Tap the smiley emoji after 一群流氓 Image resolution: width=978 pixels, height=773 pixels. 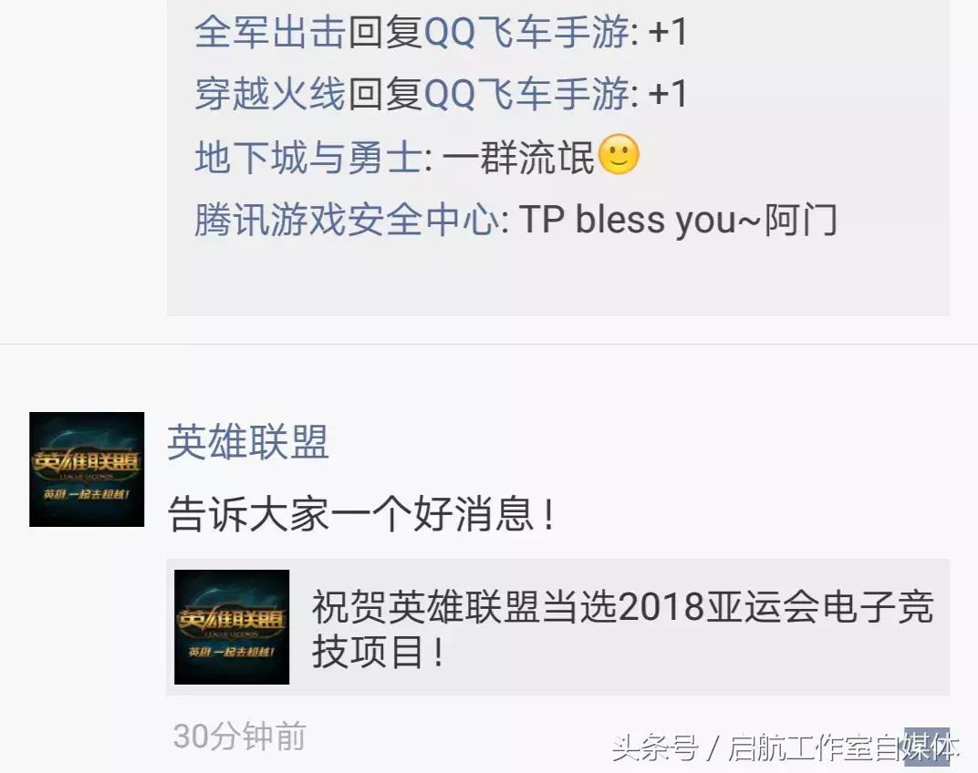619,155
